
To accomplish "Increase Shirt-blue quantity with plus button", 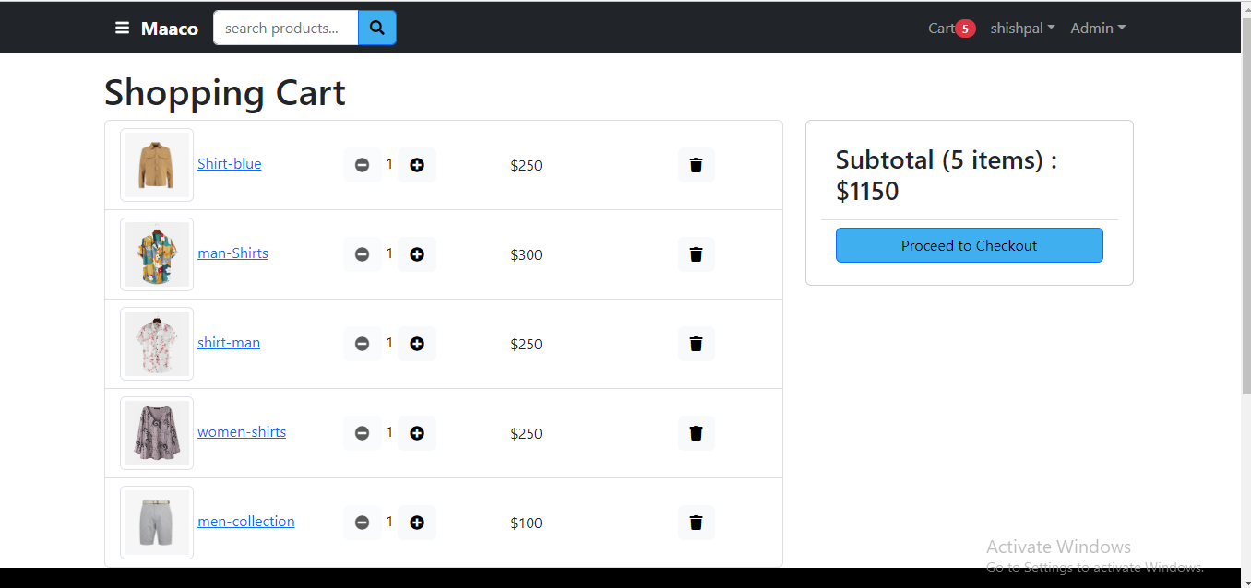I will pyautogui.click(x=417, y=164).
